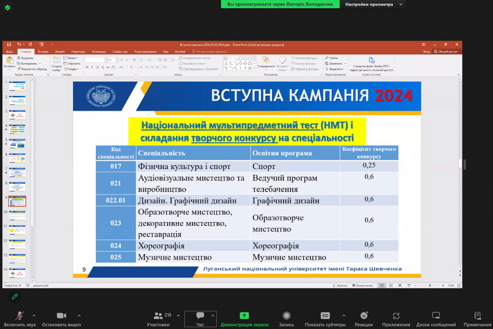Image resolution: width=493 pixels, height=329 pixels.
Task: Open the Чат chat panel
Action: click(x=200, y=318)
